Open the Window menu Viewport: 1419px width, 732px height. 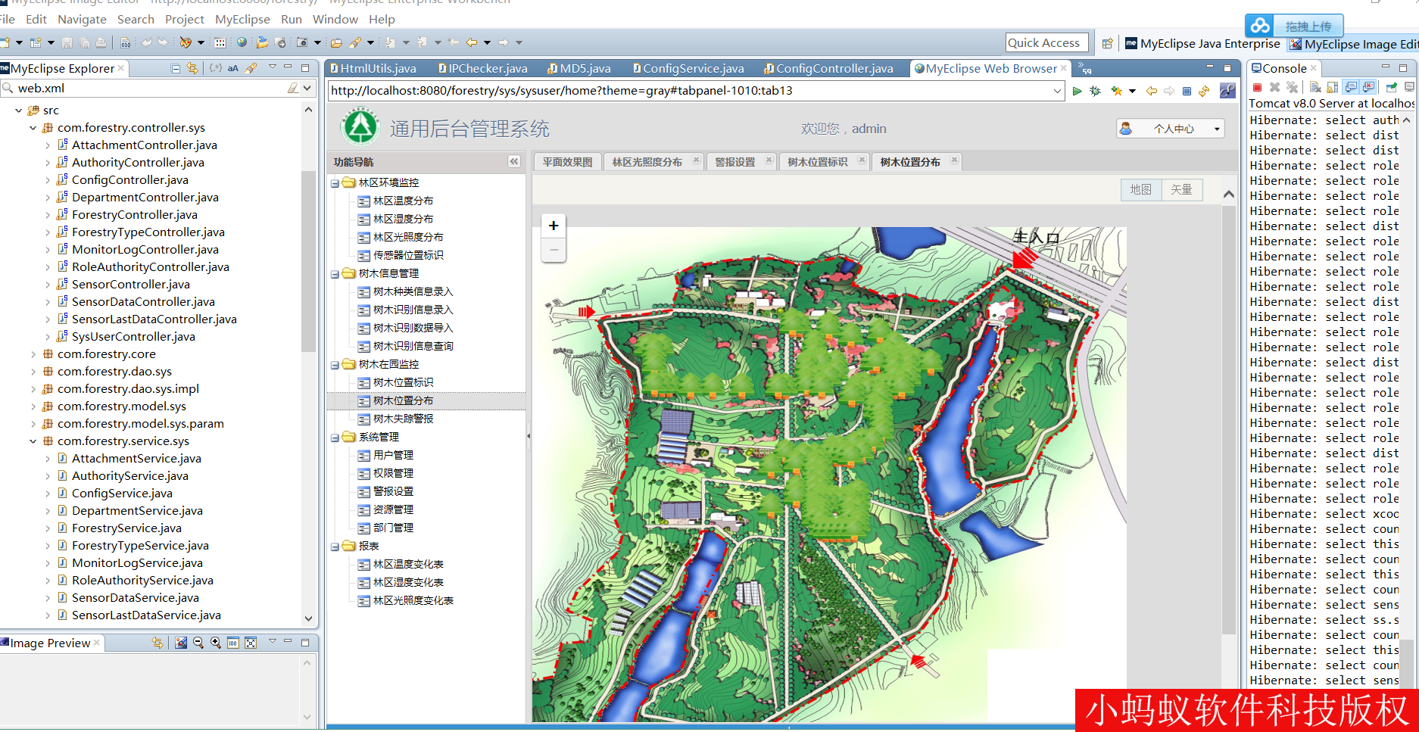(335, 20)
